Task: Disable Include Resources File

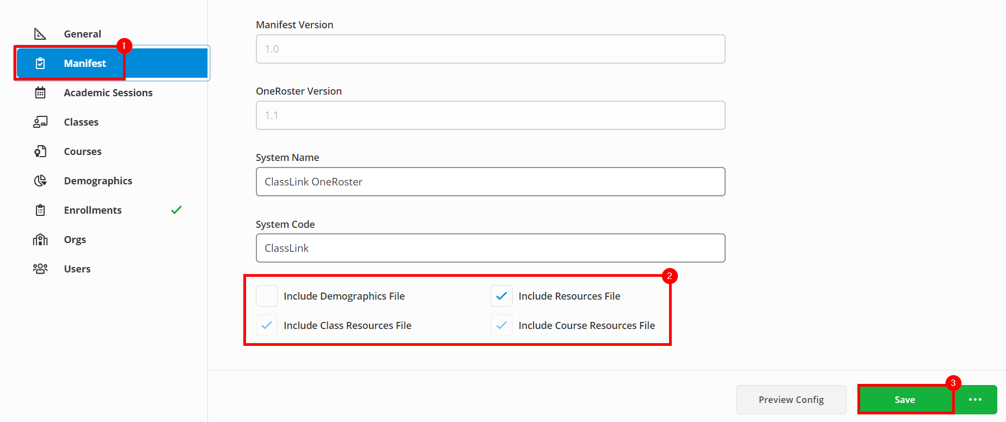Action: coord(501,296)
